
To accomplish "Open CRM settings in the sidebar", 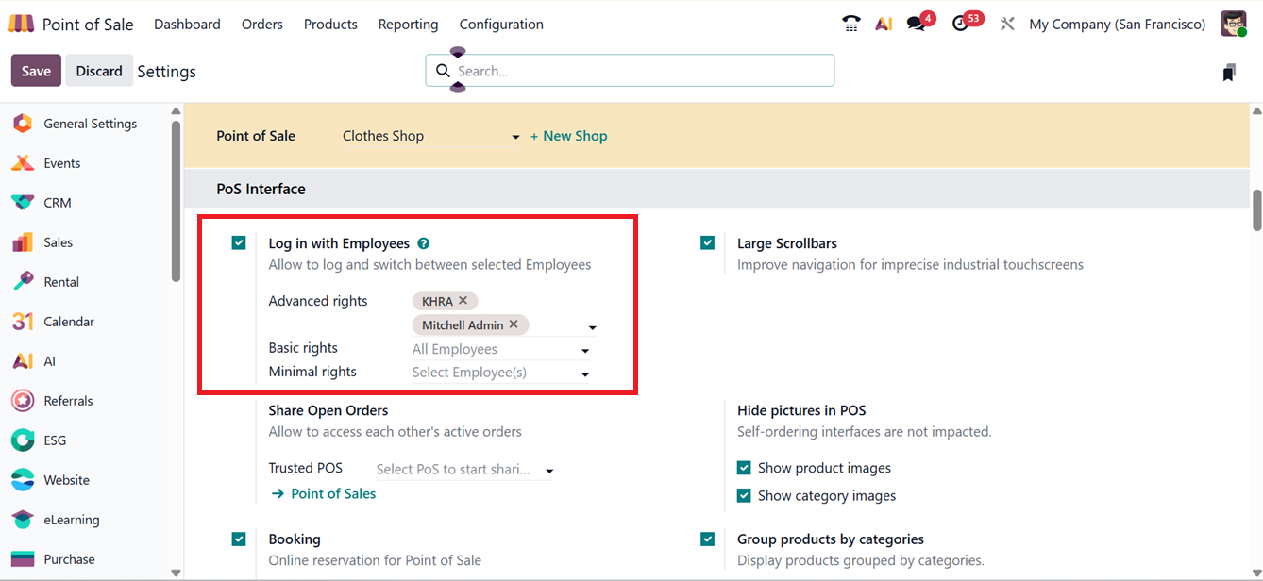I will click(x=57, y=203).
